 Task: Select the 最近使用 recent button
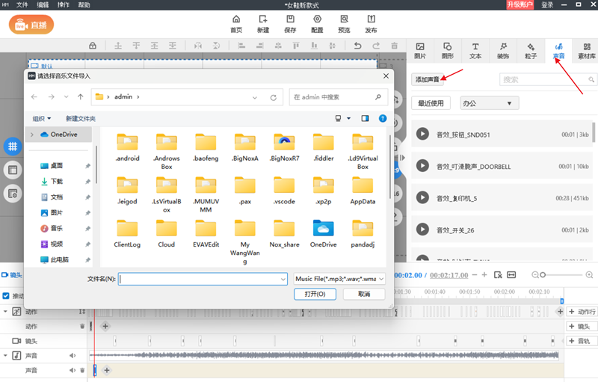(431, 103)
